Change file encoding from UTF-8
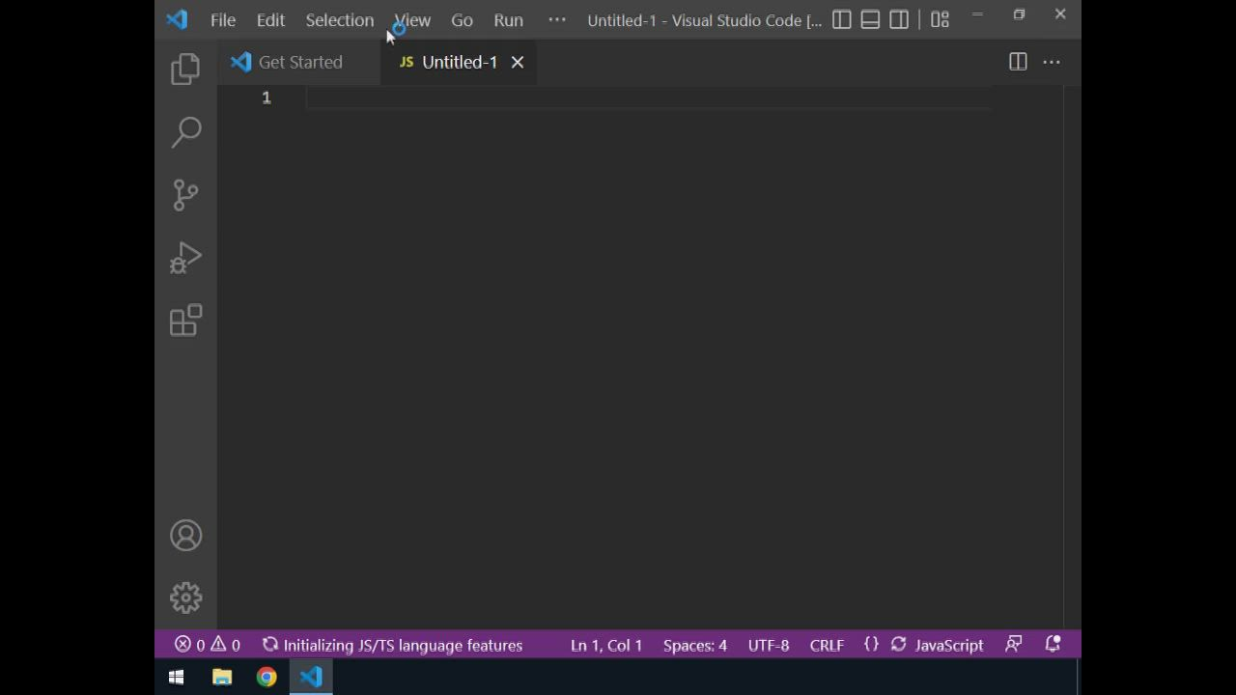 769,645
